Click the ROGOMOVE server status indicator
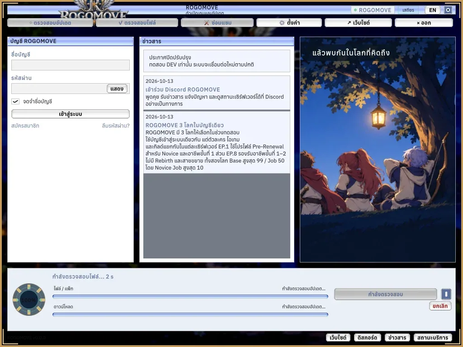 point(373,10)
